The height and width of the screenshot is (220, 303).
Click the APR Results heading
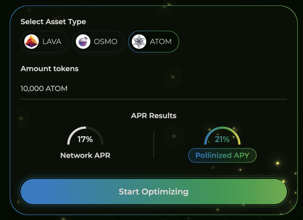pos(154,115)
